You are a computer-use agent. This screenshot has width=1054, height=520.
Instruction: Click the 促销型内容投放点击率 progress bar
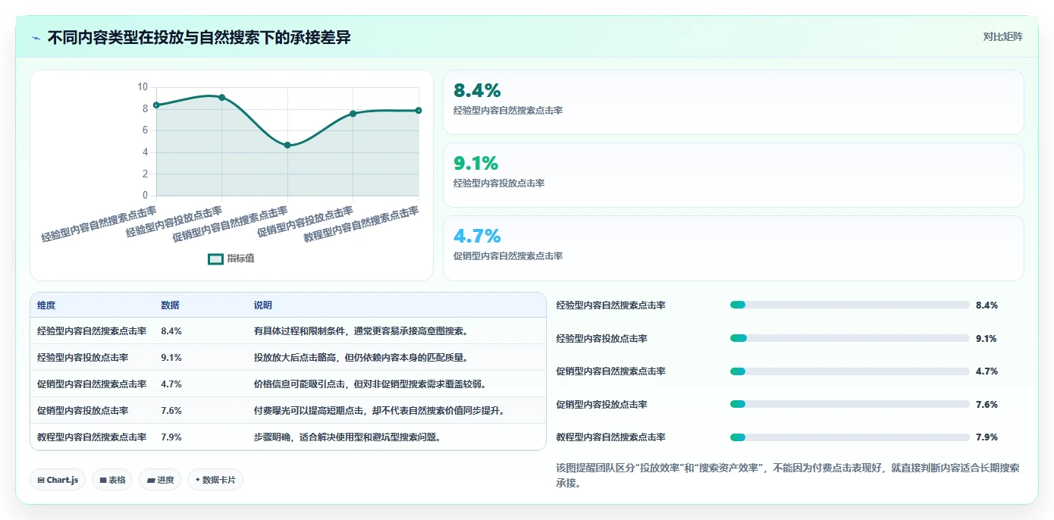[x=850, y=404]
